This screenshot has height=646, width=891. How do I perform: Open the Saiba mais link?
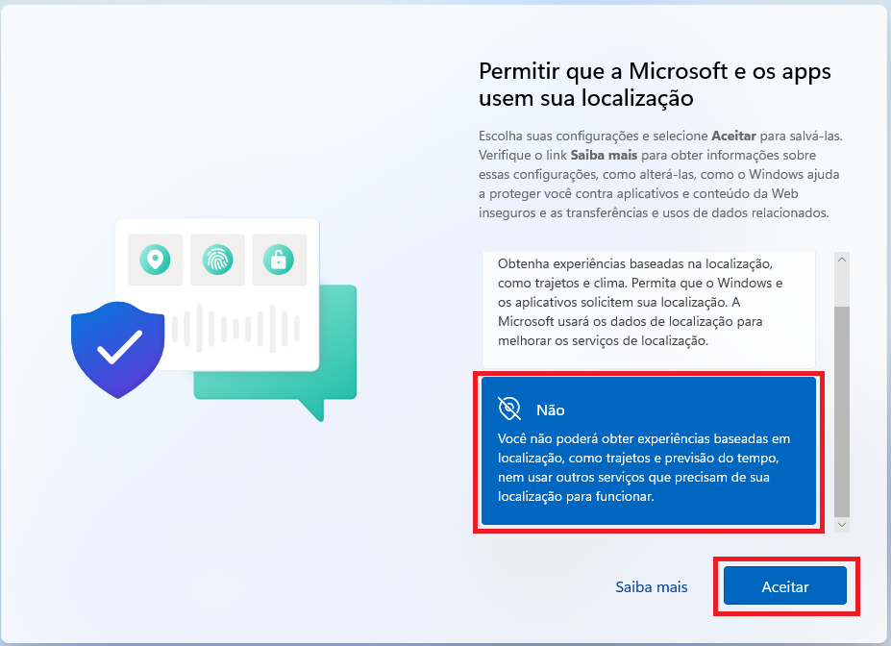(x=652, y=587)
